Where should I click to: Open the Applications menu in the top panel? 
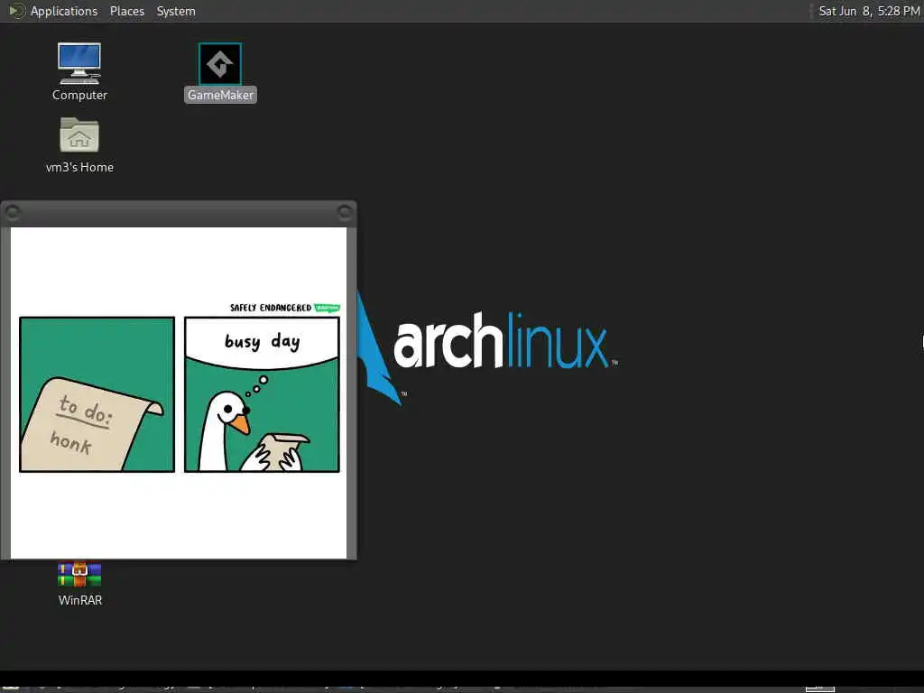(x=53, y=11)
